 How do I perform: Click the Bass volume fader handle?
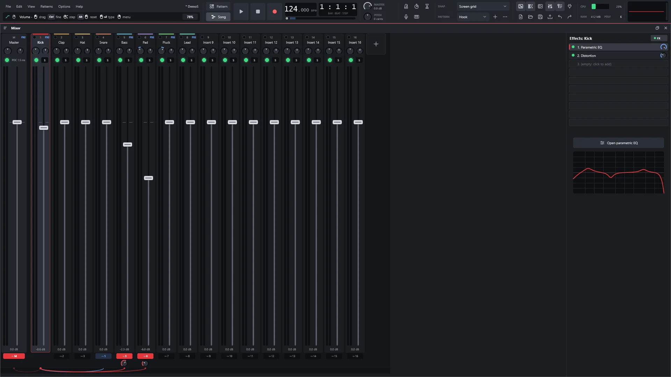pyautogui.click(x=128, y=145)
